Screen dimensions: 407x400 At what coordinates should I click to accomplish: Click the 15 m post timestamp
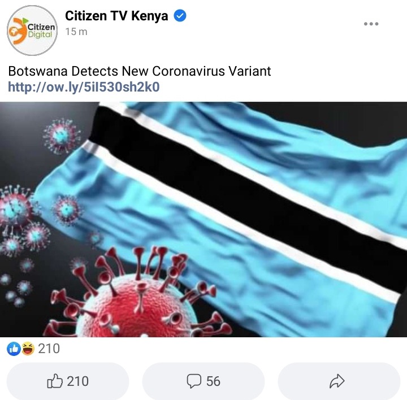(76, 32)
